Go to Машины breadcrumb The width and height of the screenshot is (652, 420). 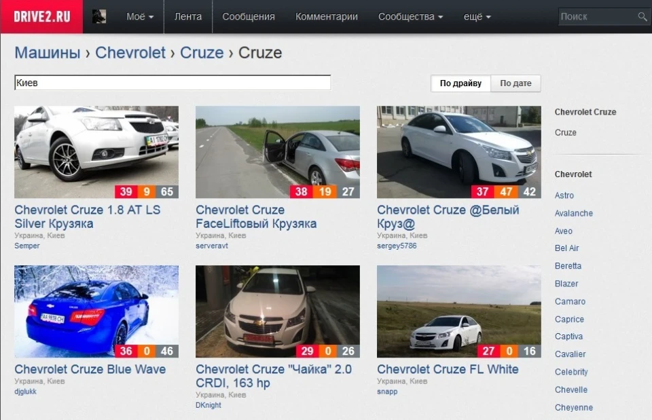[x=48, y=53]
